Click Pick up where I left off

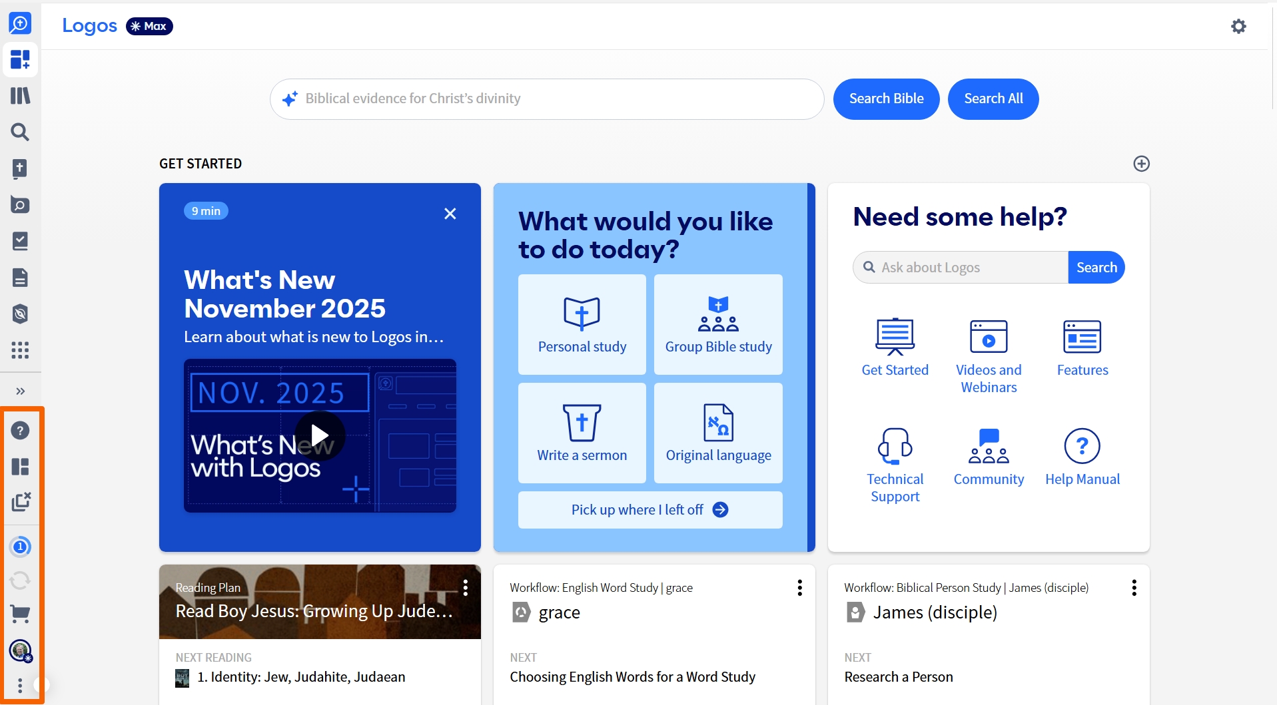(650, 510)
